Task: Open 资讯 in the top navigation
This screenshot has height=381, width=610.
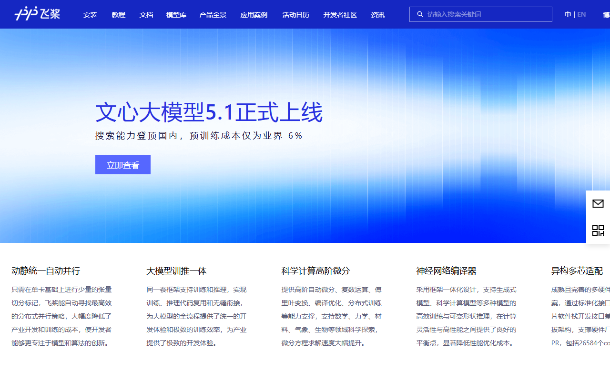Action: coord(378,15)
